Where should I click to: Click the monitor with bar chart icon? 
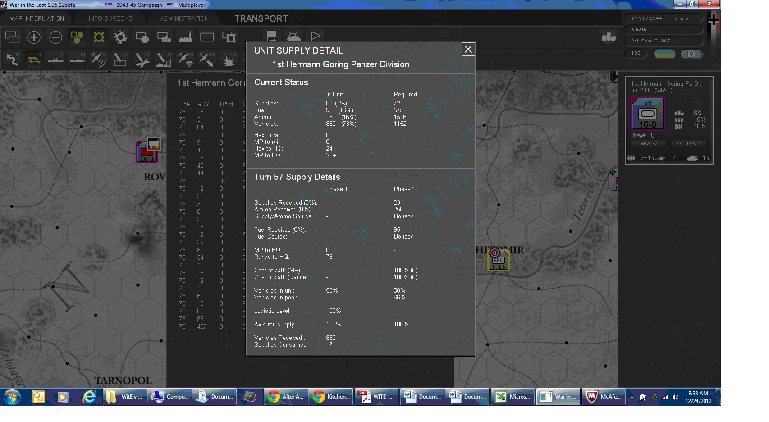click(x=164, y=37)
